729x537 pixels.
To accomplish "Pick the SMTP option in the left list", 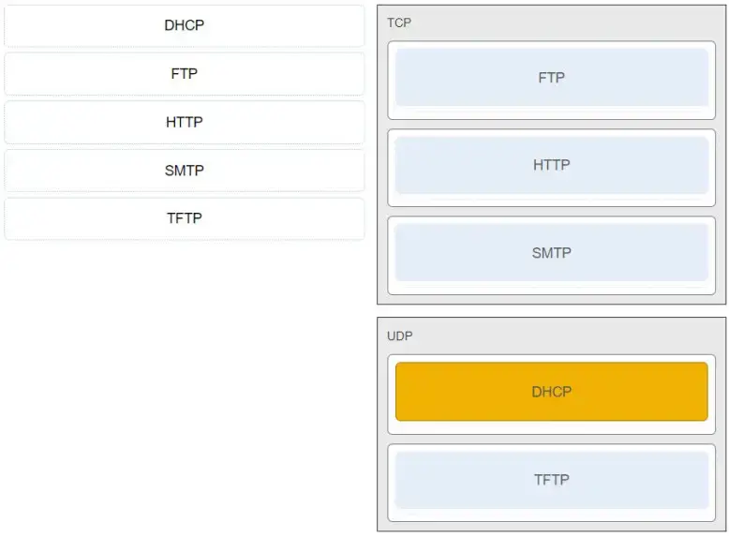I will click(x=184, y=171).
